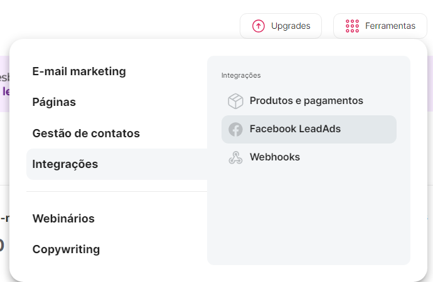Open the Webhooks integration link
This screenshot has height=282, width=433.
(x=274, y=157)
